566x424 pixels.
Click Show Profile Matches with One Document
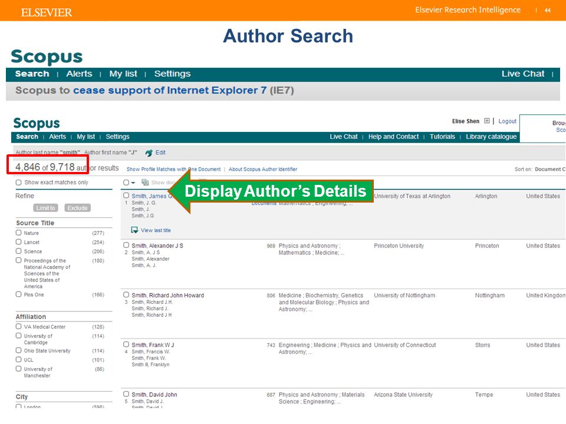point(173,169)
